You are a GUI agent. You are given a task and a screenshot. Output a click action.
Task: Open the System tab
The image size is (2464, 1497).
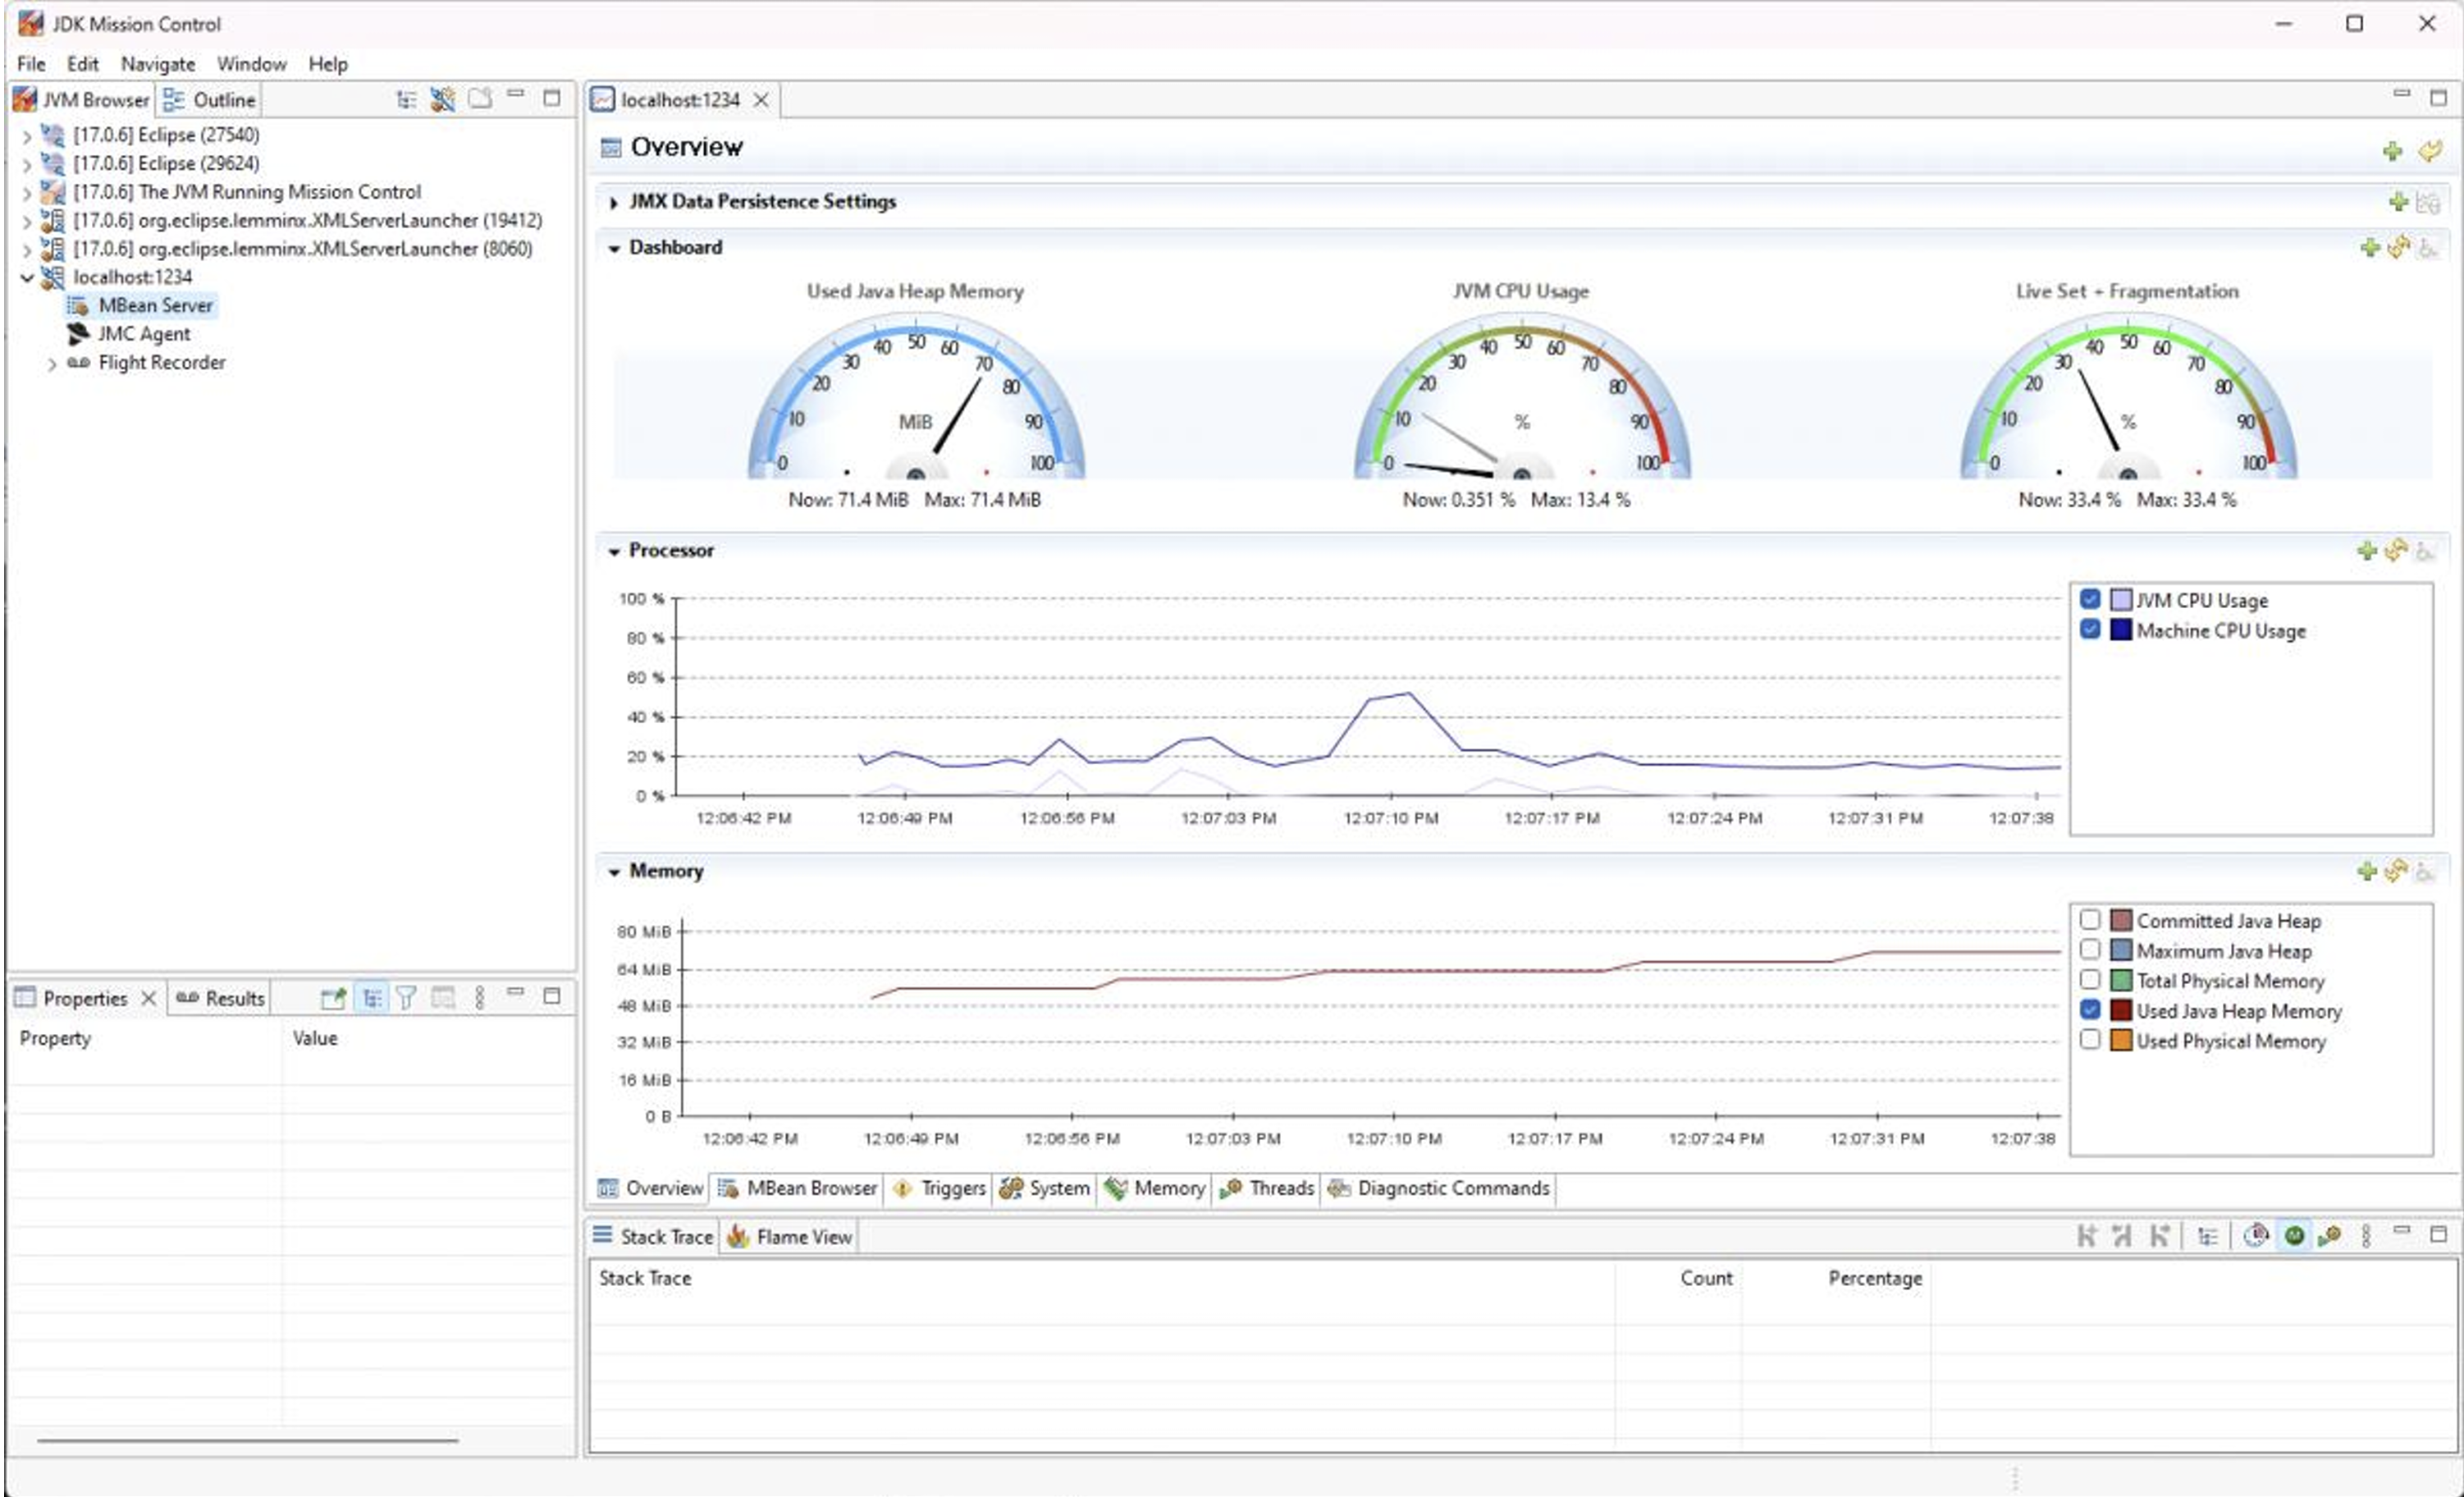1045,1188
